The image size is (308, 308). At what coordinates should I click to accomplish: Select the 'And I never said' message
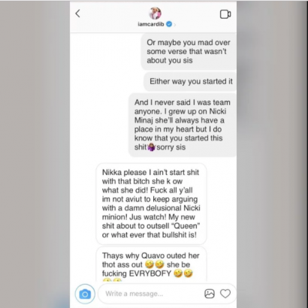point(183,125)
